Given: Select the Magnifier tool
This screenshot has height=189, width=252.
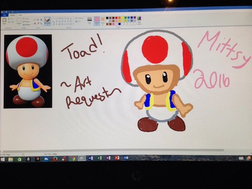Looking at the screenshot, I should [41, 24].
